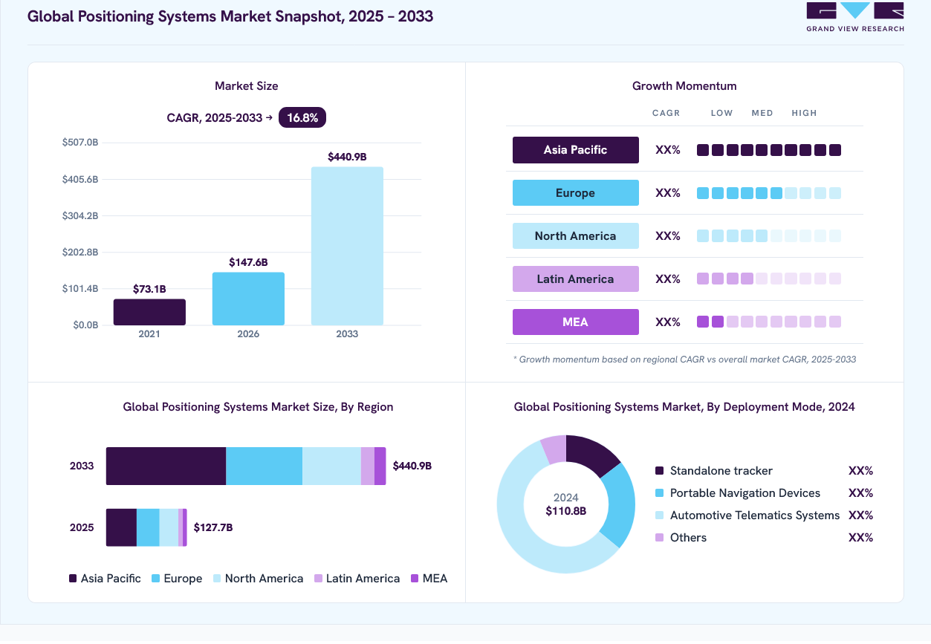The height and width of the screenshot is (644, 931).
Task: Click the Others XX% value
Action: point(860,538)
